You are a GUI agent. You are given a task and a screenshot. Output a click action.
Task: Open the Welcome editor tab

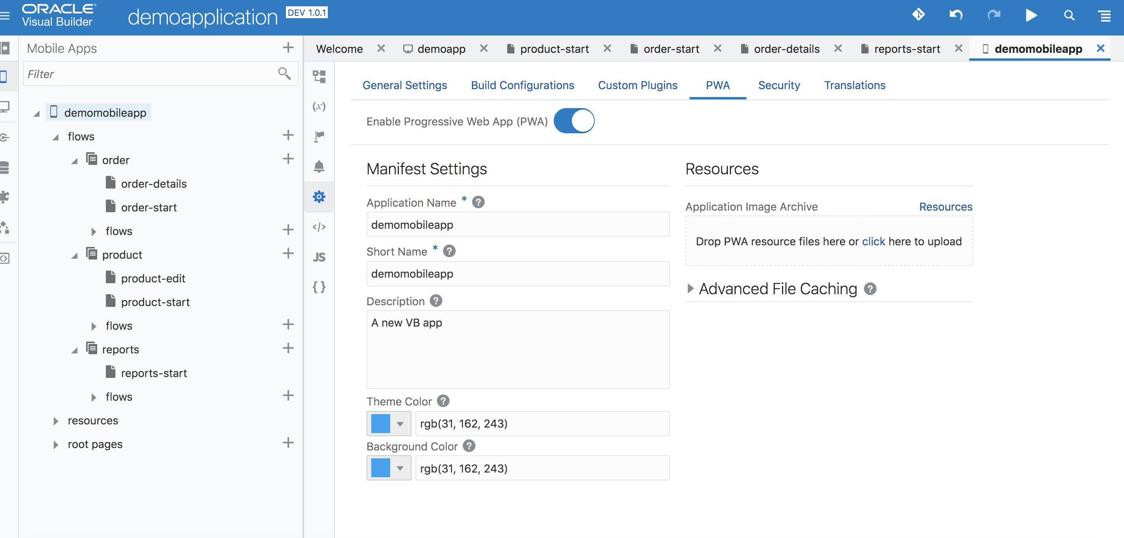coord(339,49)
